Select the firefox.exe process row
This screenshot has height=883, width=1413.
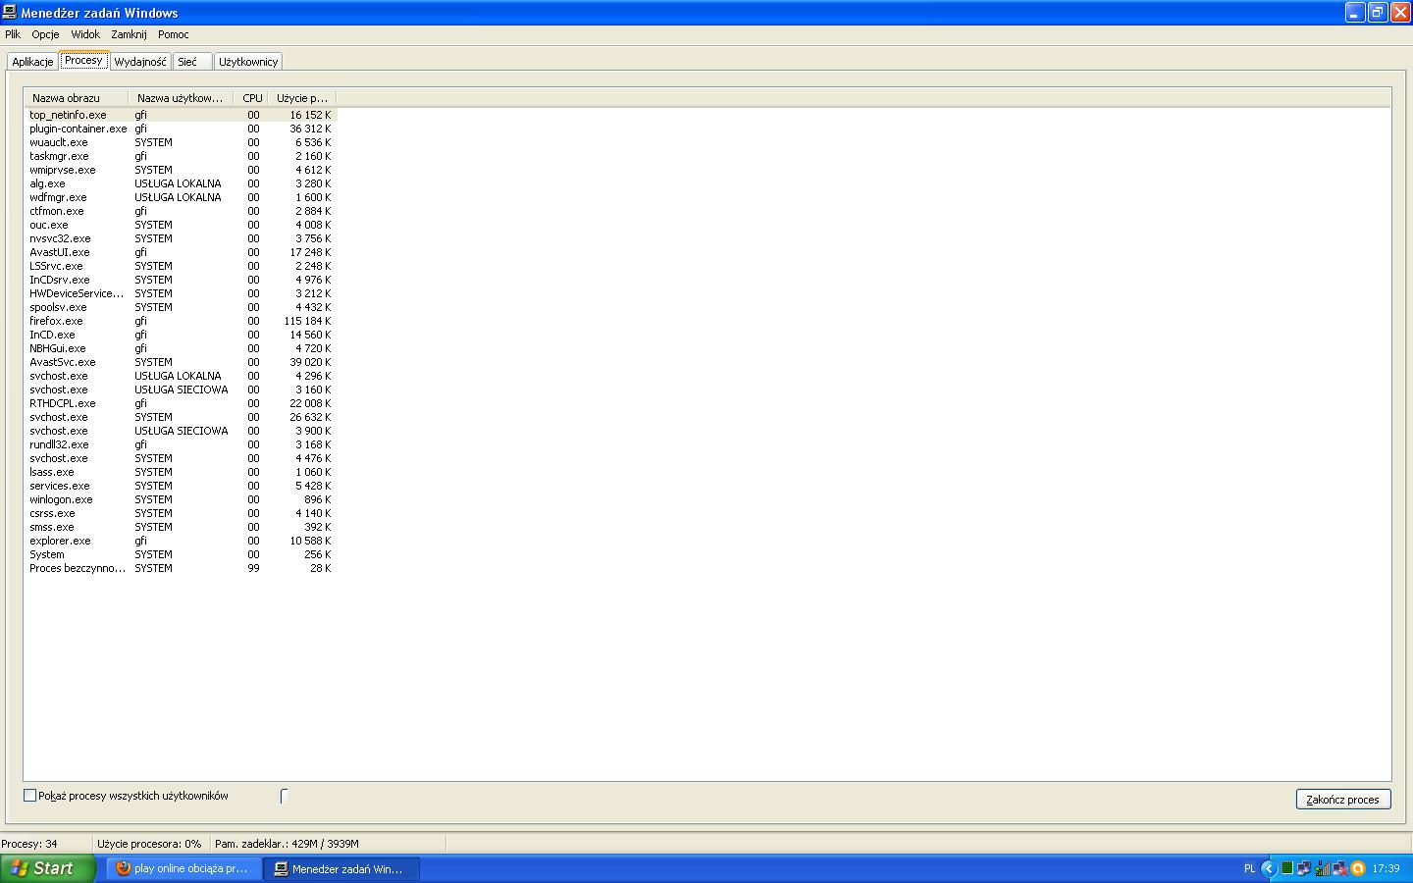57,321
